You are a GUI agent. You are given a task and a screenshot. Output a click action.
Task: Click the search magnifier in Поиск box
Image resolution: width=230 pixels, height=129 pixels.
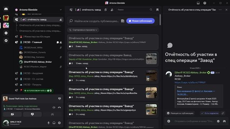(x=151, y=10)
